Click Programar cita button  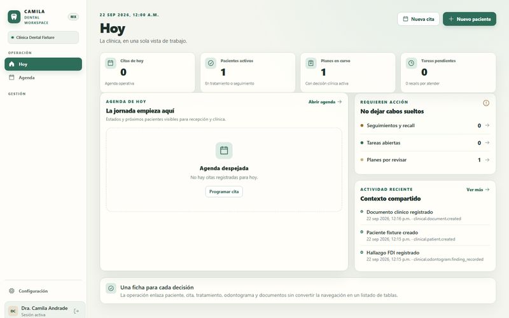click(224, 191)
